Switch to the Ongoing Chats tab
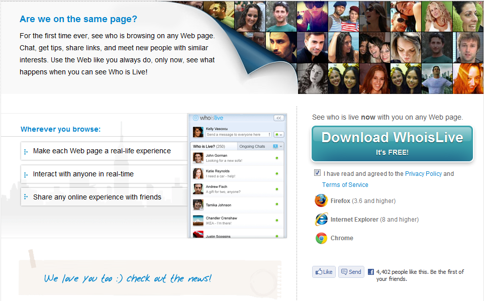Screen dimensions: 484x301 [x=252, y=146]
